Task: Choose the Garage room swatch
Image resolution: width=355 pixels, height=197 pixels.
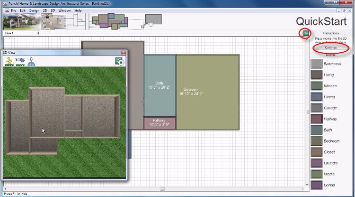Action: pos(316,108)
